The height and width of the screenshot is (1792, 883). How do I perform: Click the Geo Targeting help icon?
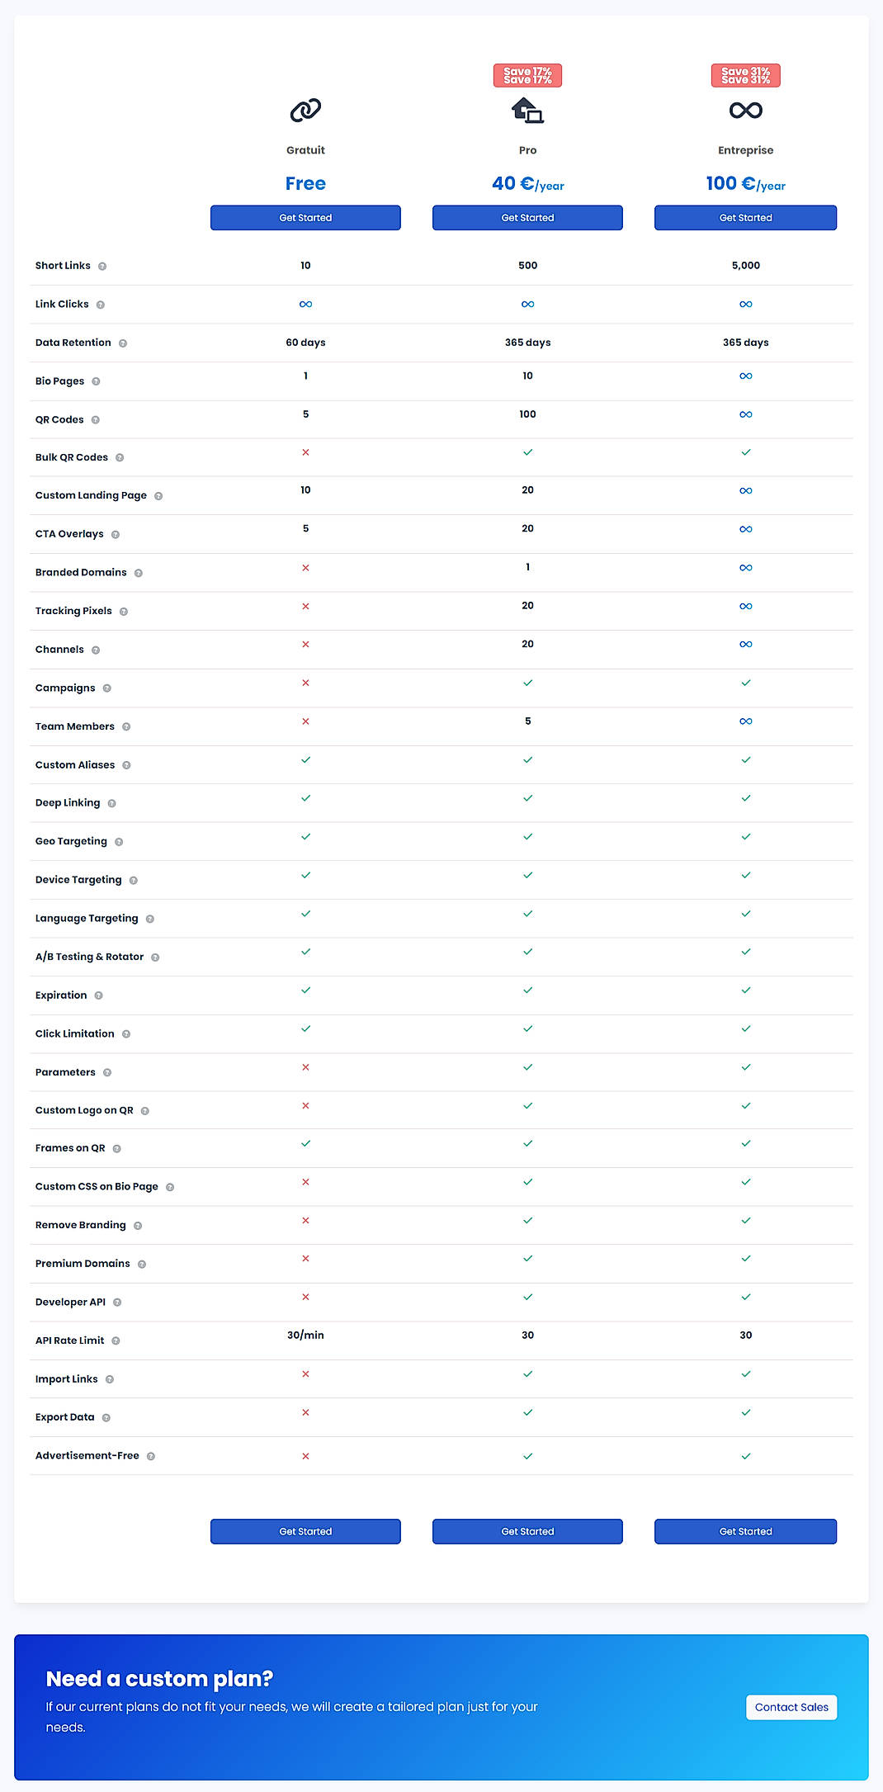[120, 841]
